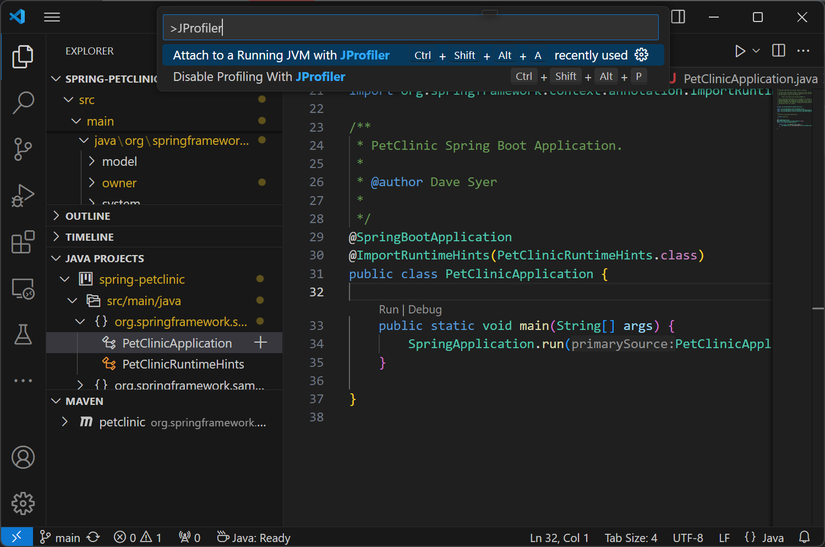
Task: Click line number 34 in gutter
Action: (316, 344)
